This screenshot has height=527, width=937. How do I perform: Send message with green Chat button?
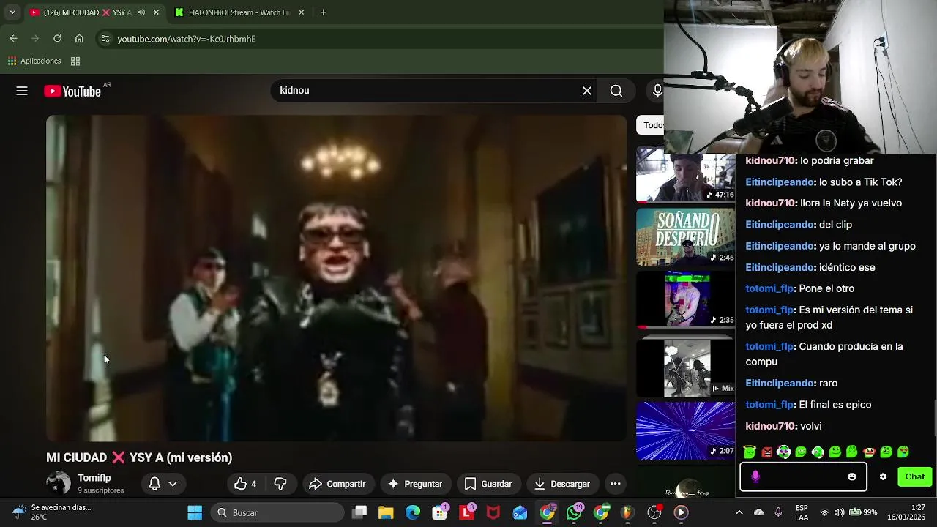[x=914, y=476]
